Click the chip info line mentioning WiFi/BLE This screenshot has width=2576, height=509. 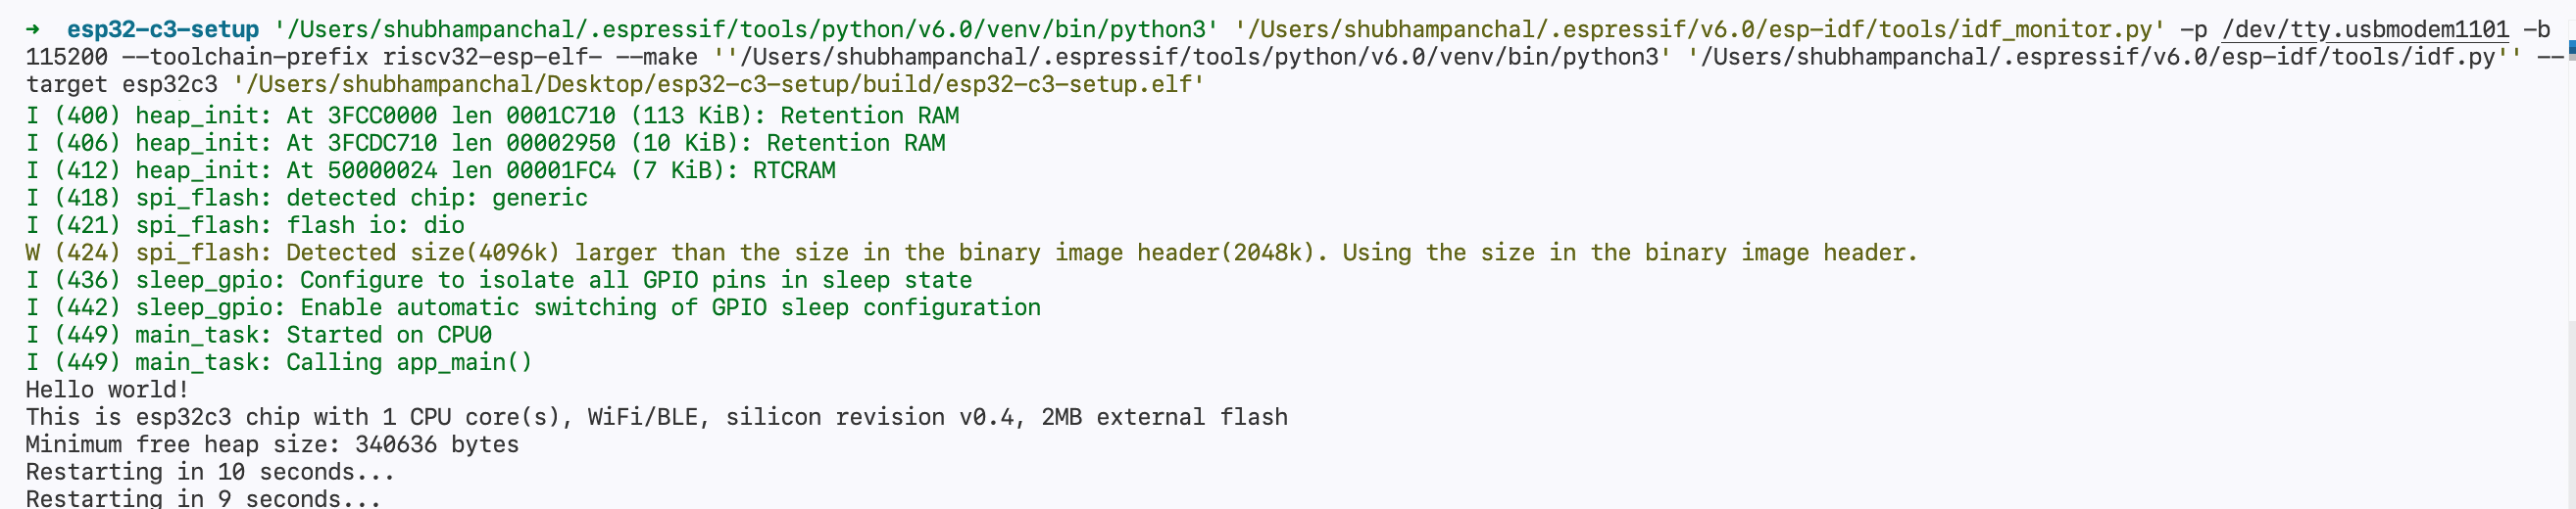[656, 417]
